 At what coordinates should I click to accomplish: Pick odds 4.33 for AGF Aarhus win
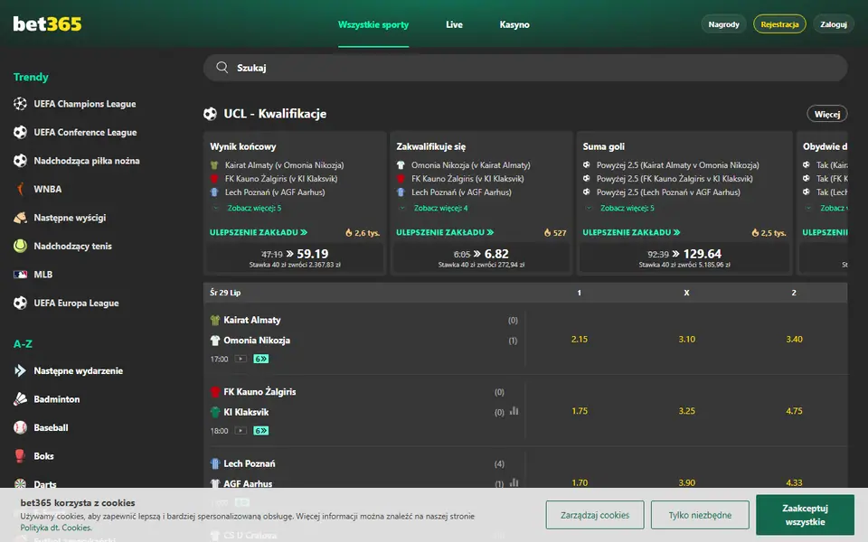794,482
